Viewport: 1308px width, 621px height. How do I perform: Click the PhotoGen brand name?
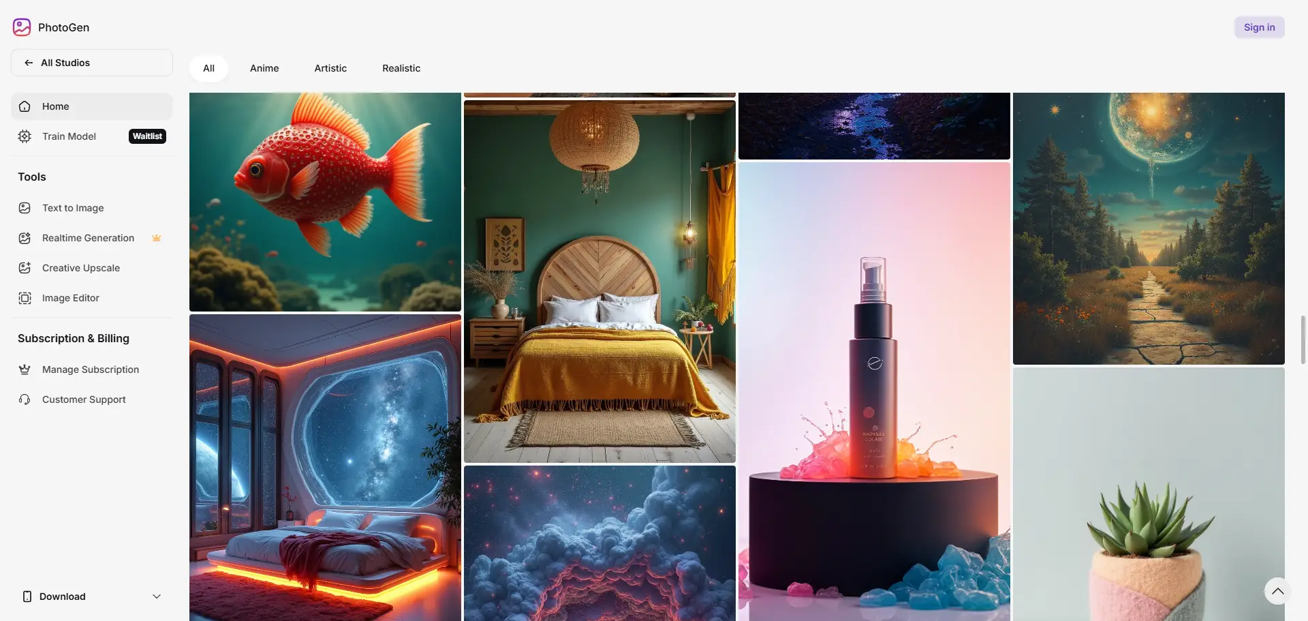pyautogui.click(x=63, y=27)
